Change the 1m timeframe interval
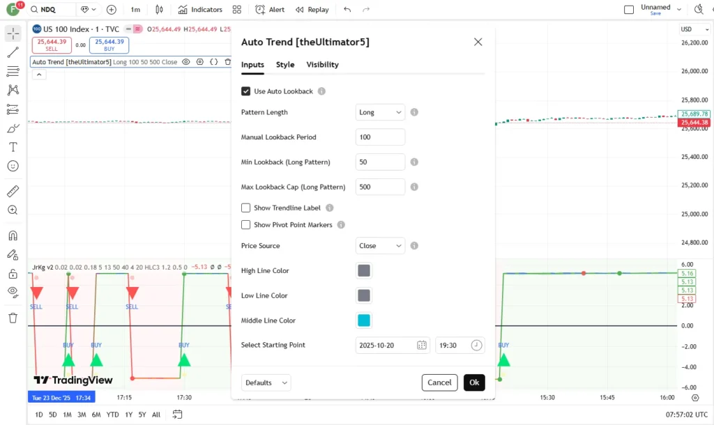The height and width of the screenshot is (425, 714). point(136,10)
